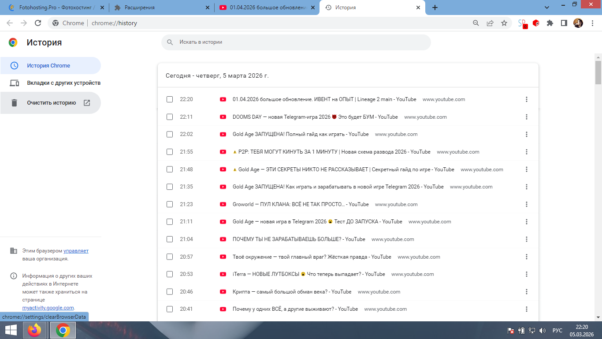The width and height of the screenshot is (602, 339).
Task: Open the three-dot menu for the Lineage 2 entry
Action: tap(527, 99)
